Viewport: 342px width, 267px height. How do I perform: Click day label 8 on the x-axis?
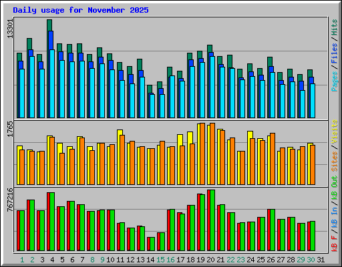click(92, 260)
